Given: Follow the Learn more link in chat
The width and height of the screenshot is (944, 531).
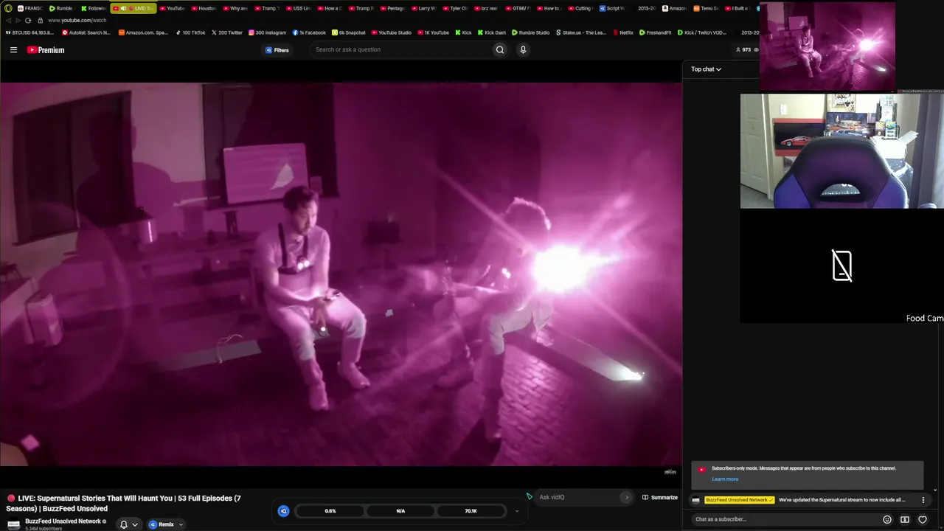Looking at the screenshot, I should 725,479.
